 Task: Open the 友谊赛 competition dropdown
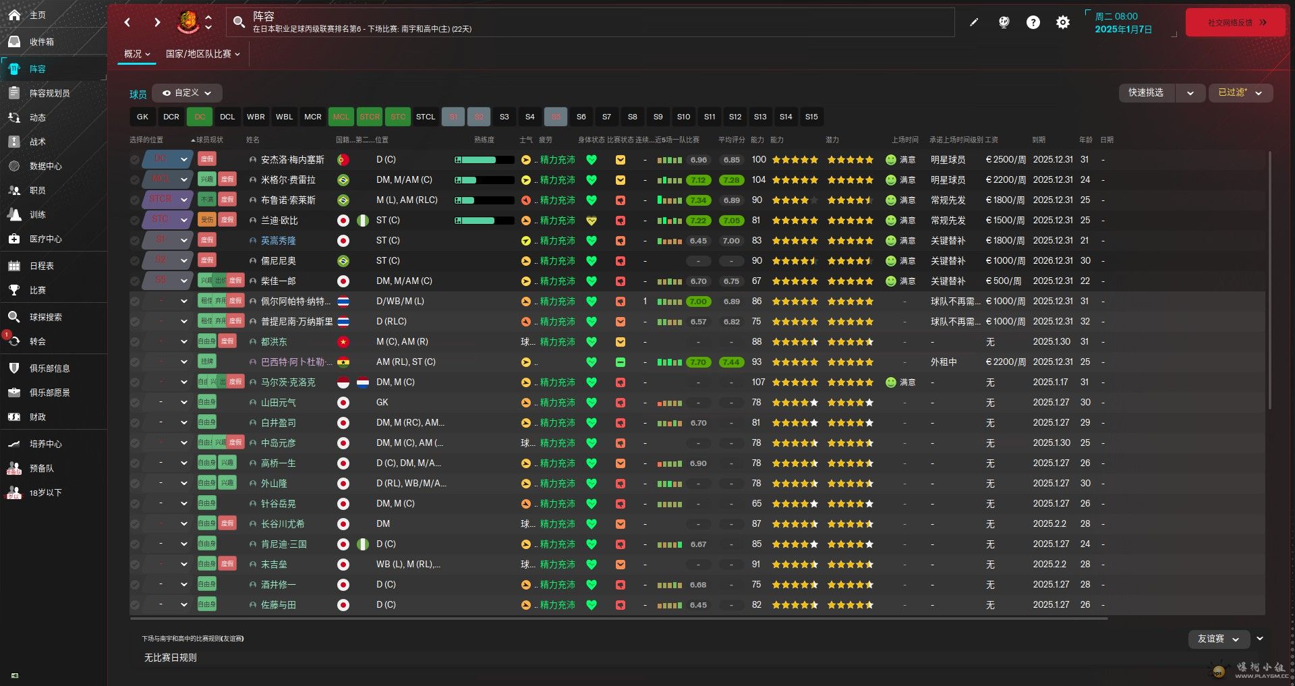1218,639
